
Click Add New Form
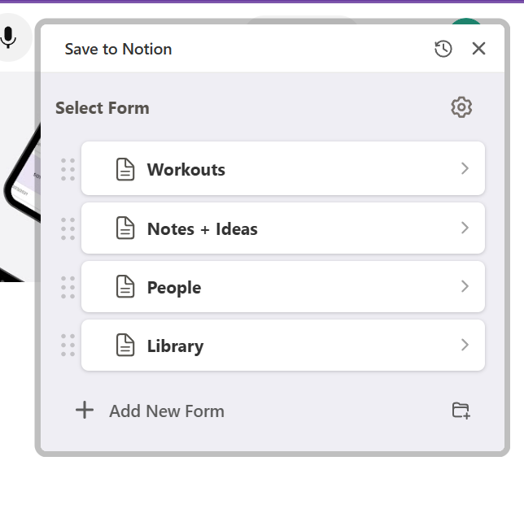coord(167,411)
